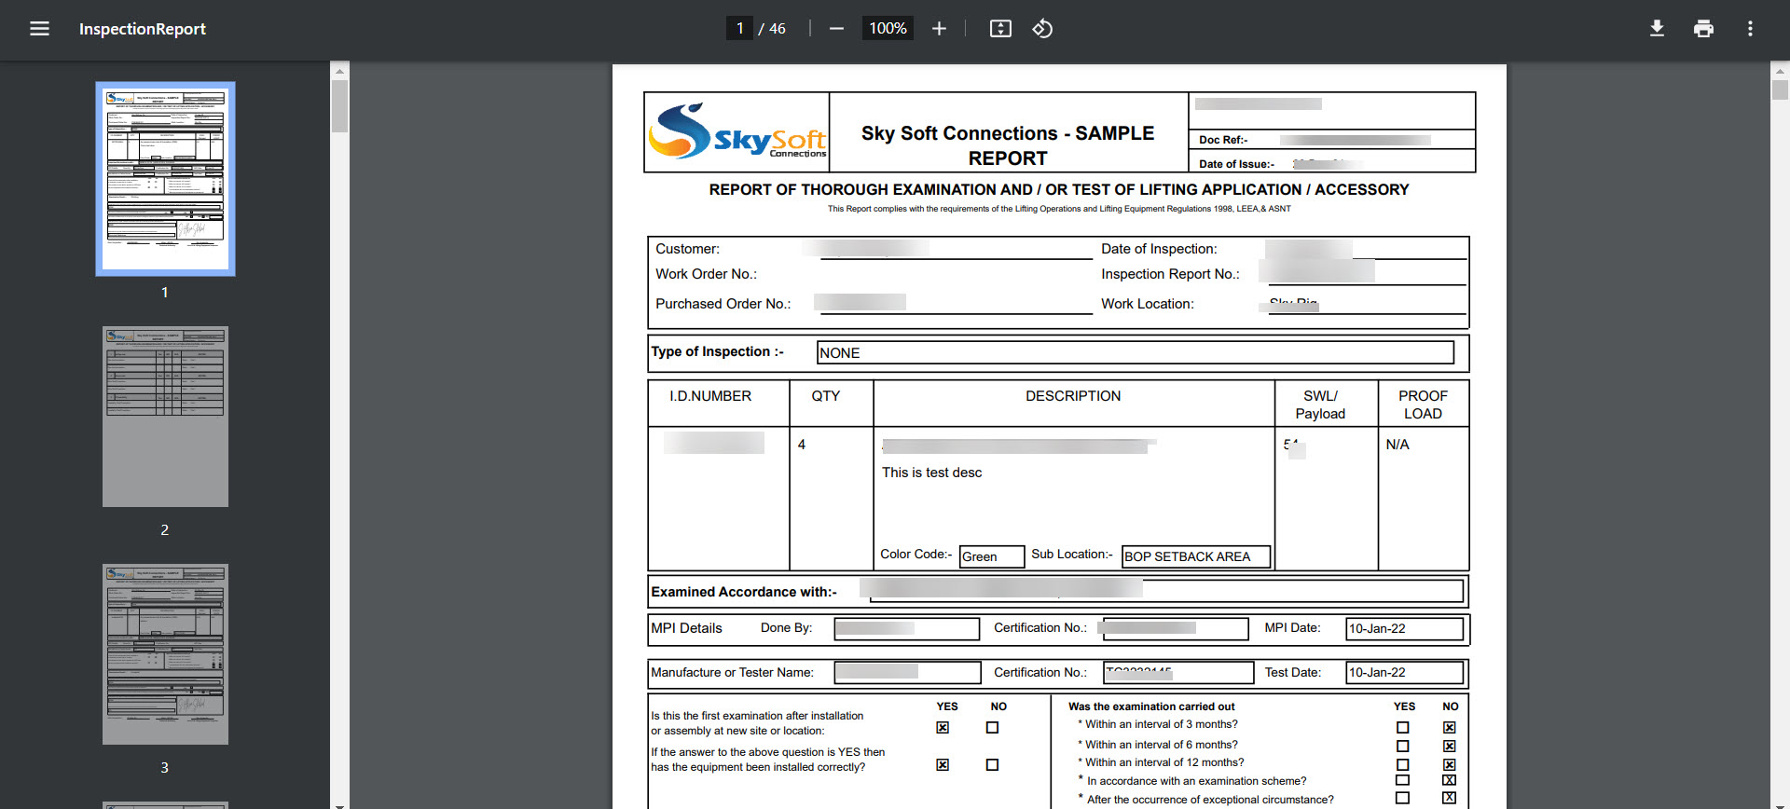Click the PROOF LOAD N/A value

click(x=1398, y=445)
